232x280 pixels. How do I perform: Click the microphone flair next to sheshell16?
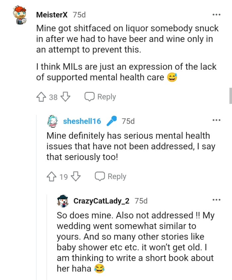pyautogui.click(x=112, y=121)
